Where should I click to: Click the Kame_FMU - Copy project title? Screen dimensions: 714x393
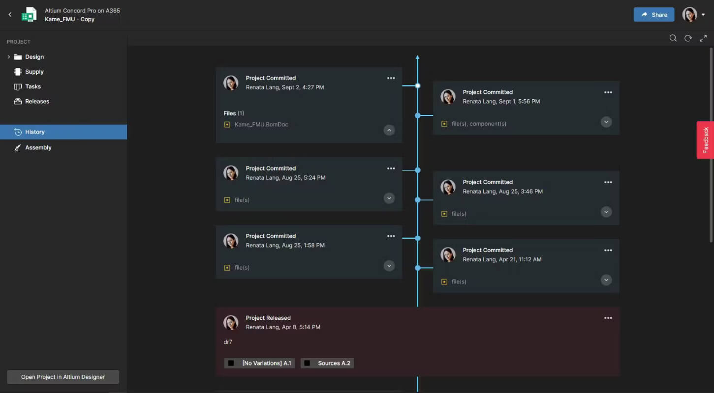(x=69, y=20)
